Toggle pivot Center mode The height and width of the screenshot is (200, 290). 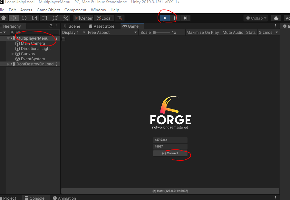coord(83,18)
